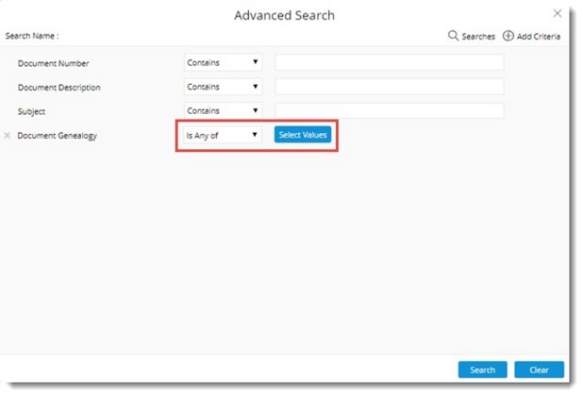Run the search with Search button

482,370
